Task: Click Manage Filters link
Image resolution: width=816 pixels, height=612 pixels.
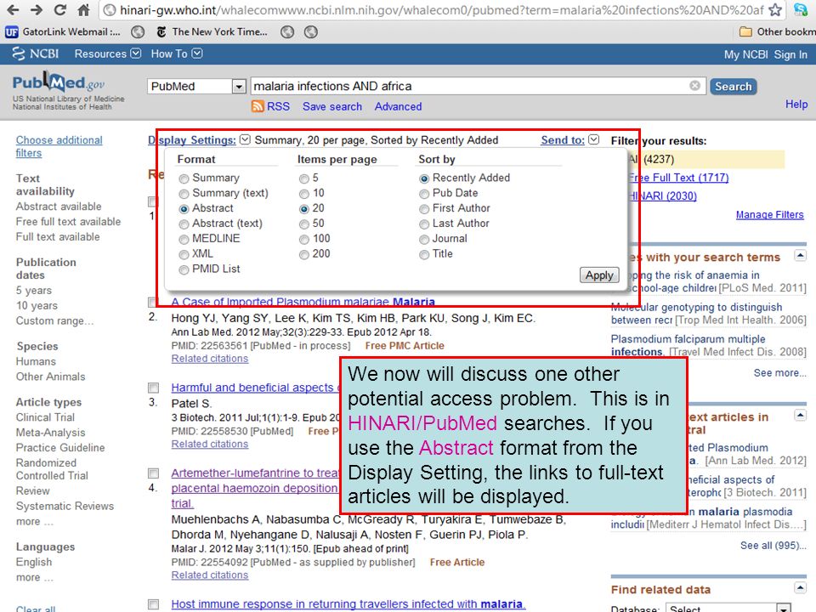Action: pos(770,214)
